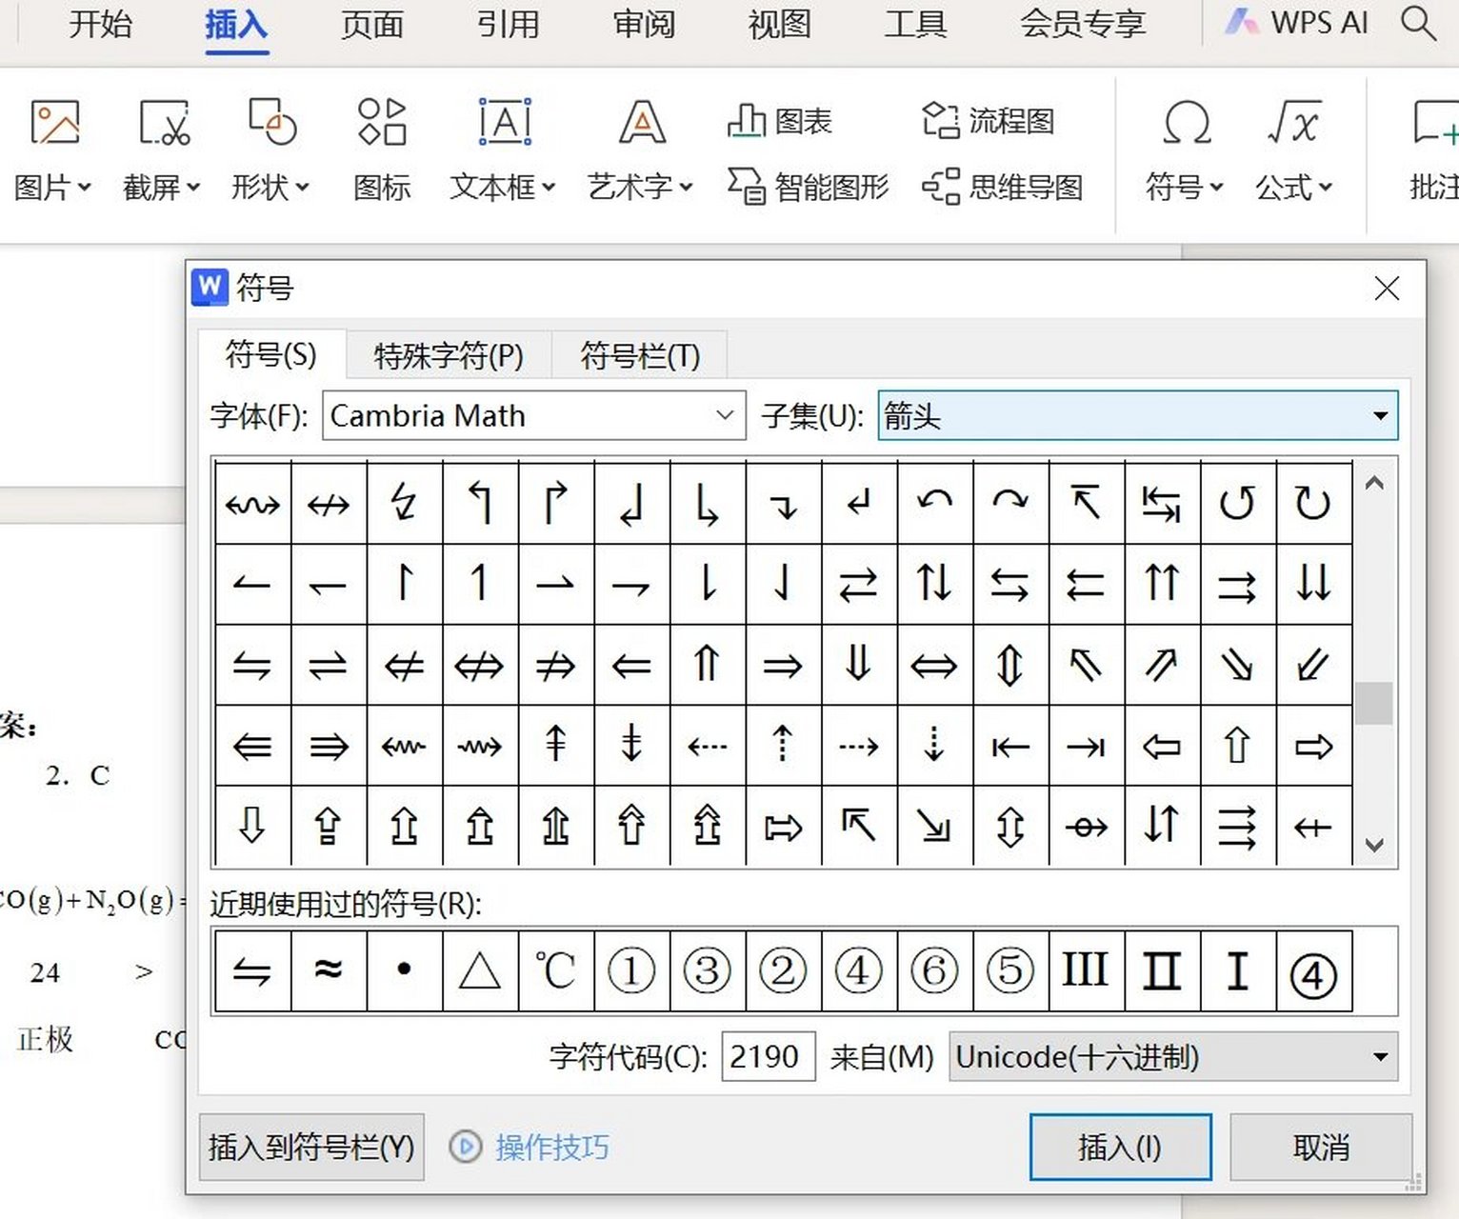Switch to the 特殊字符(P) tab

click(x=448, y=355)
